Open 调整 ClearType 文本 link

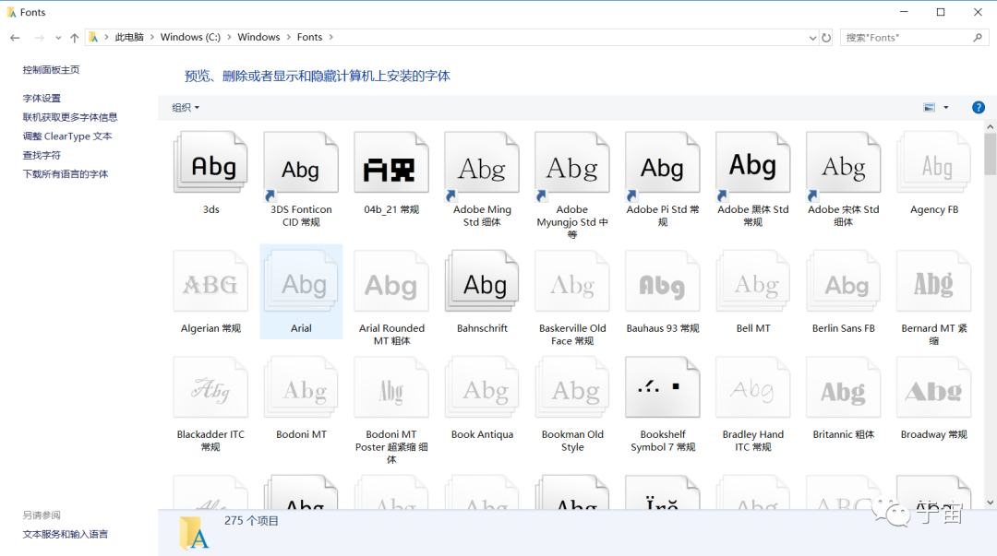[x=67, y=136]
